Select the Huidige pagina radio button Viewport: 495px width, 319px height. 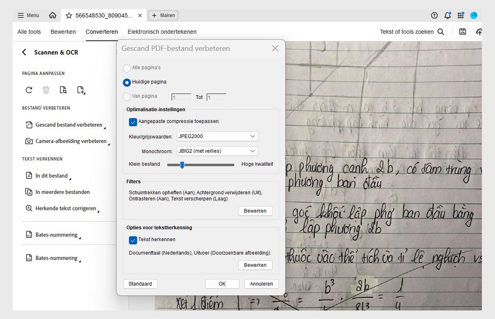point(127,82)
